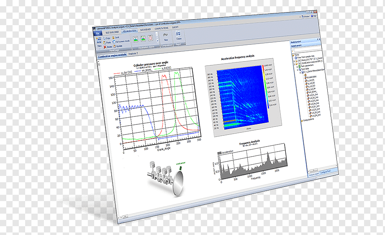
Task: Select the cyl_02_bot tree entry
Action: 316,109
